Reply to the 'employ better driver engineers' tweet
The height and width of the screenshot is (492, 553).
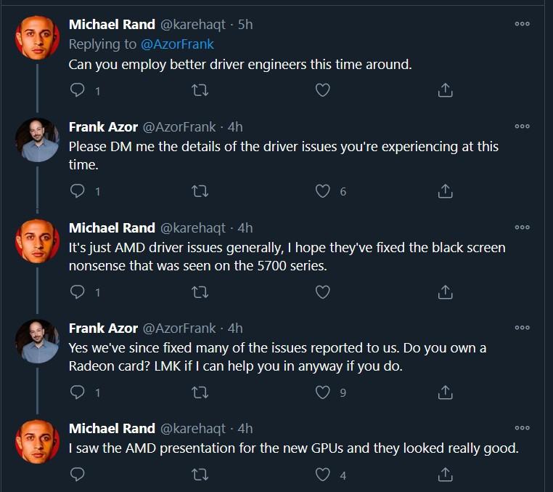[x=78, y=90]
